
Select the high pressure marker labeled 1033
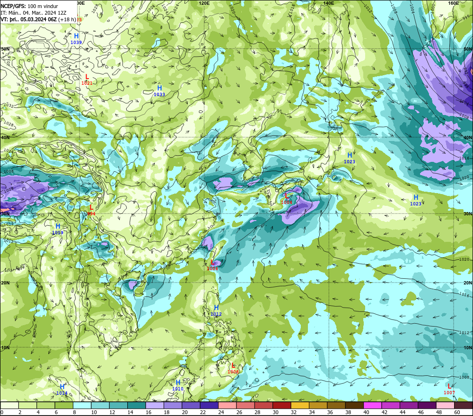click(x=159, y=91)
